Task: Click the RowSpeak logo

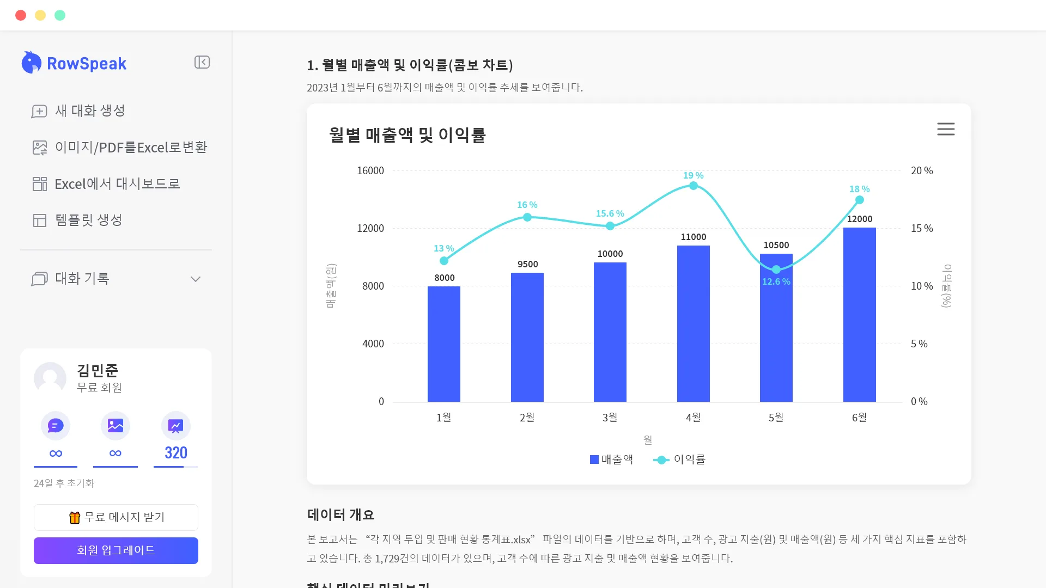Action: [x=74, y=63]
